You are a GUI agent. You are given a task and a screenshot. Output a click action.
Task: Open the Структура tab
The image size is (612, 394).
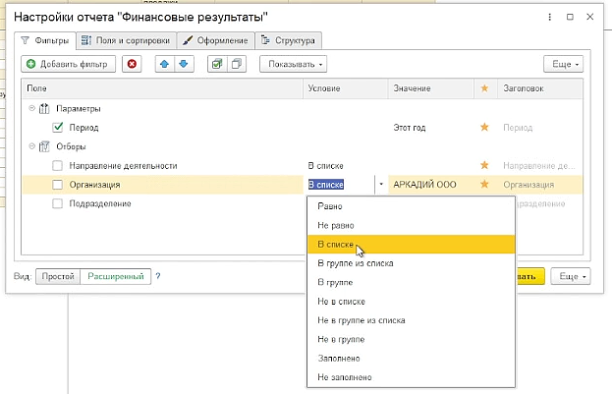click(289, 40)
